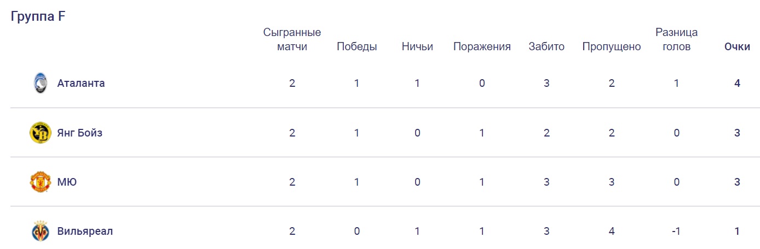The image size is (760, 249).
Task: Open the Аталанта team link
Action: coord(81,83)
